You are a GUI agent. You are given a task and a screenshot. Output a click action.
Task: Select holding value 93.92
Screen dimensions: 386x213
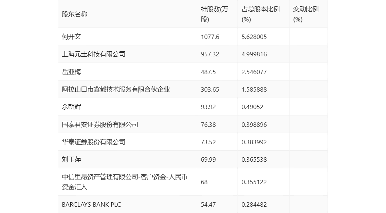(208, 107)
